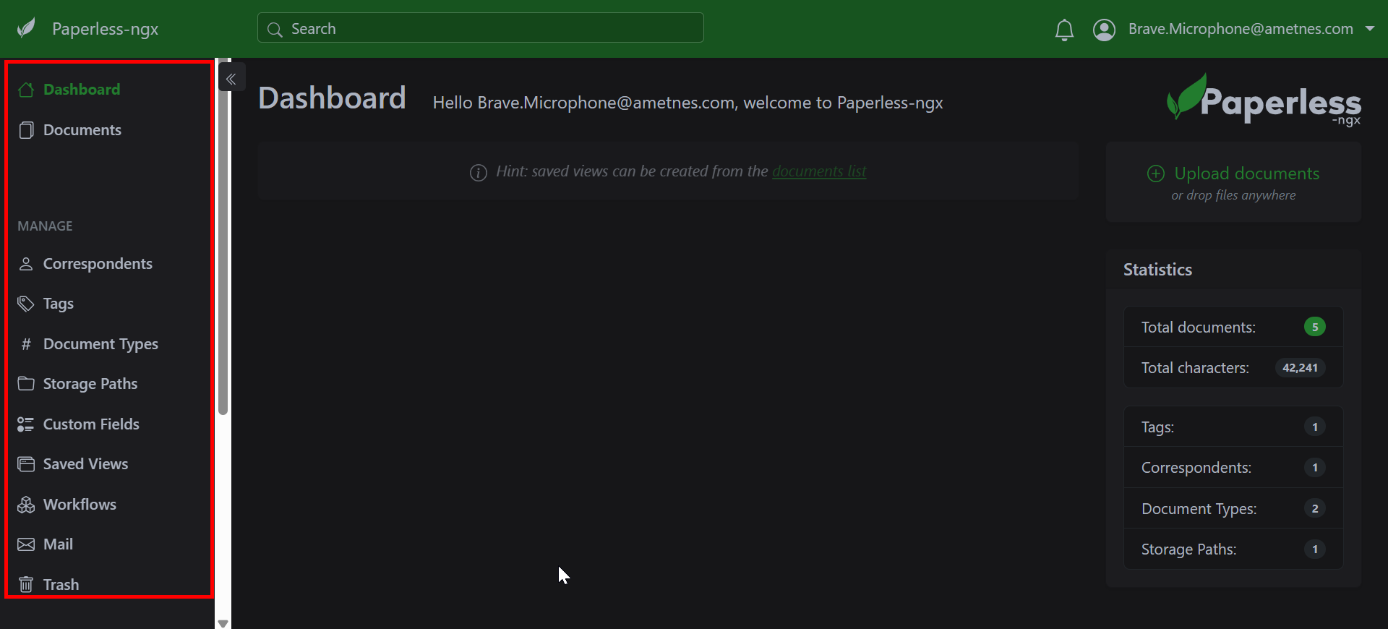
Task: Click the Workflows boxes icon
Action: pos(26,505)
